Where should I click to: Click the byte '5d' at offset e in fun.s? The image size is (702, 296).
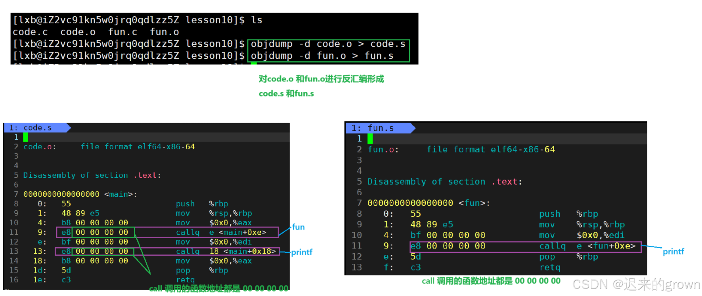pyautogui.click(x=416, y=256)
